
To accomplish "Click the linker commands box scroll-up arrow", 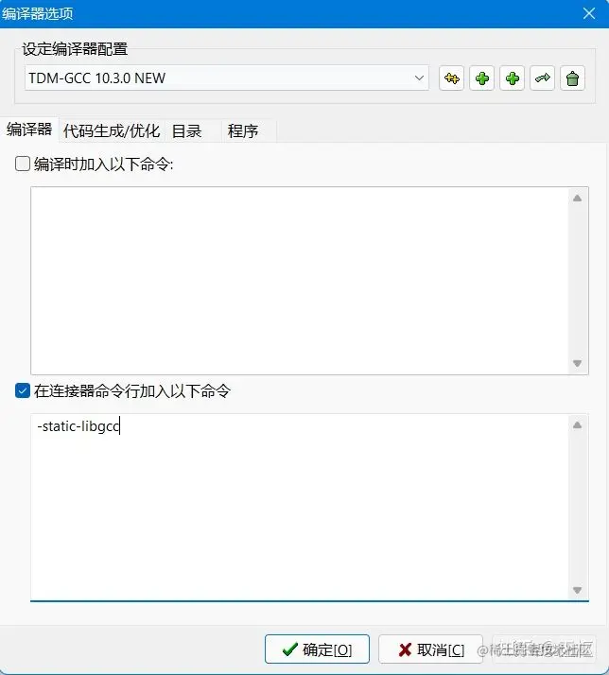I will pos(578,424).
